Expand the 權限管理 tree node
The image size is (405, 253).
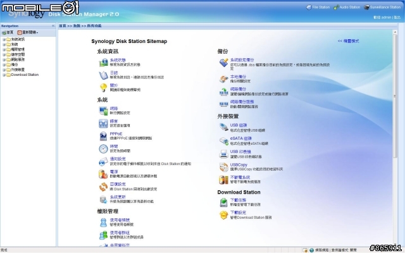(x=4, y=49)
